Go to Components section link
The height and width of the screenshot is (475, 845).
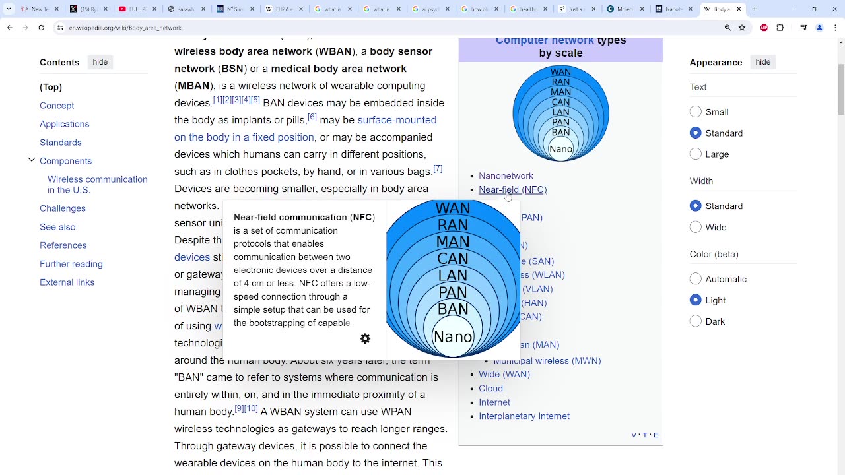click(65, 161)
